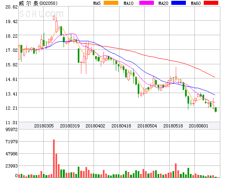Click the MA60 legend label

(x=196, y=3)
